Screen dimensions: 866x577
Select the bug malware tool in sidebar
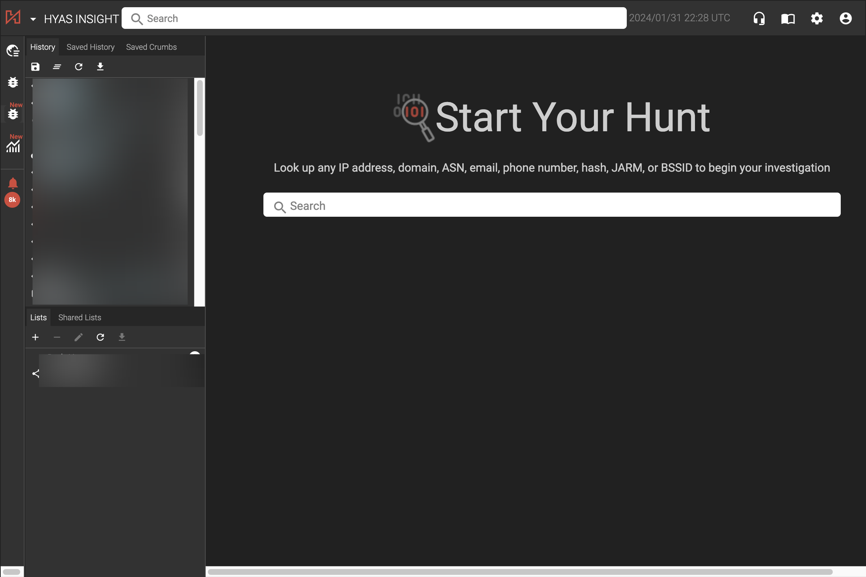point(13,83)
